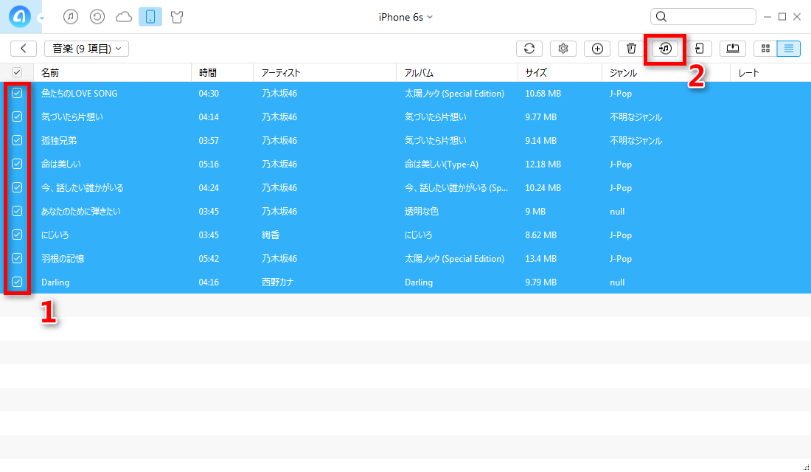Viewport: 811px width, 472px height.
Task: Click the window resize grip
Action: pyautogui.click(x=806, y=467)
